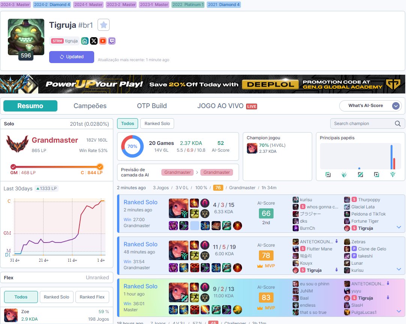Viewport: 406px width, 324px height.
Task: Click the first Grandmaster AI prediction tag
Action: tap(177, 172)
